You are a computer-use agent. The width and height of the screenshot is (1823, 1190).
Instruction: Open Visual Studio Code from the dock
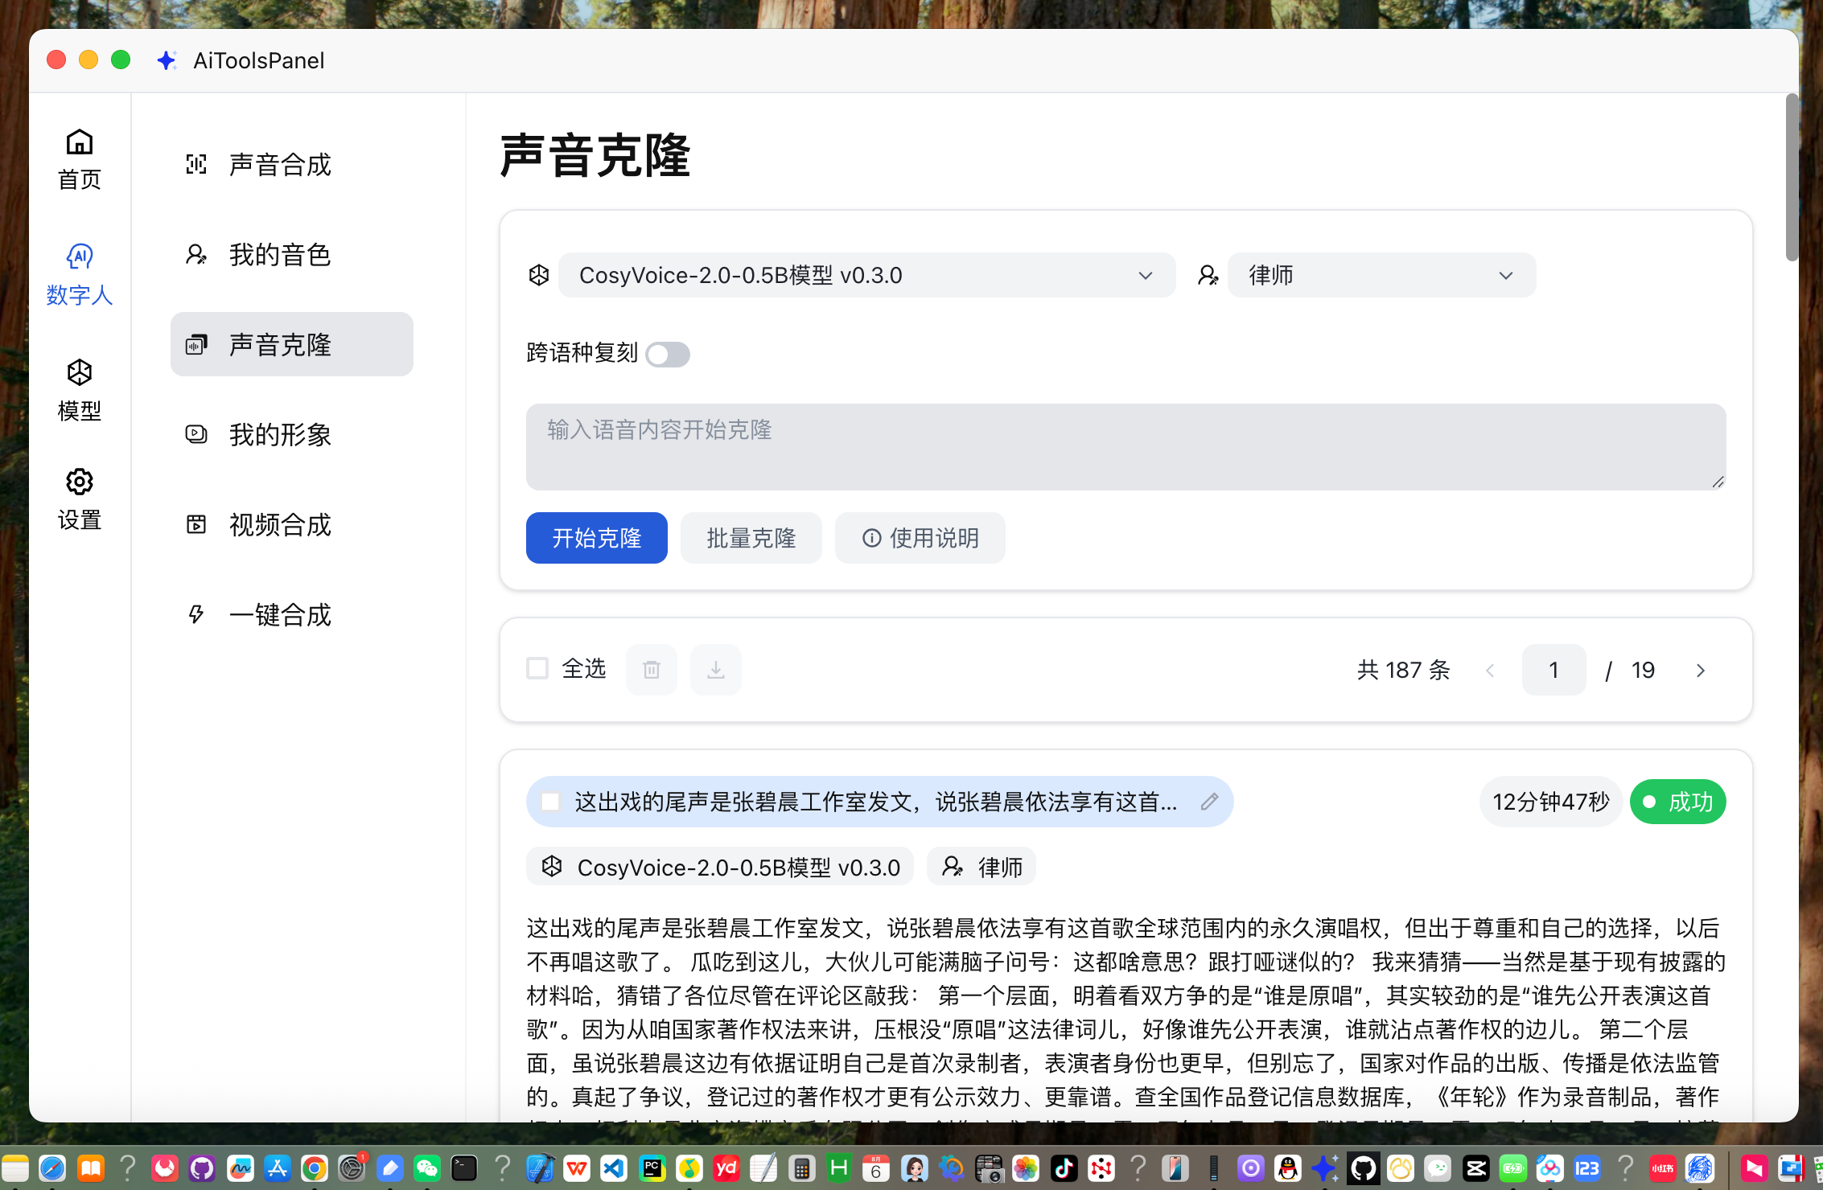pos(614,1167)
